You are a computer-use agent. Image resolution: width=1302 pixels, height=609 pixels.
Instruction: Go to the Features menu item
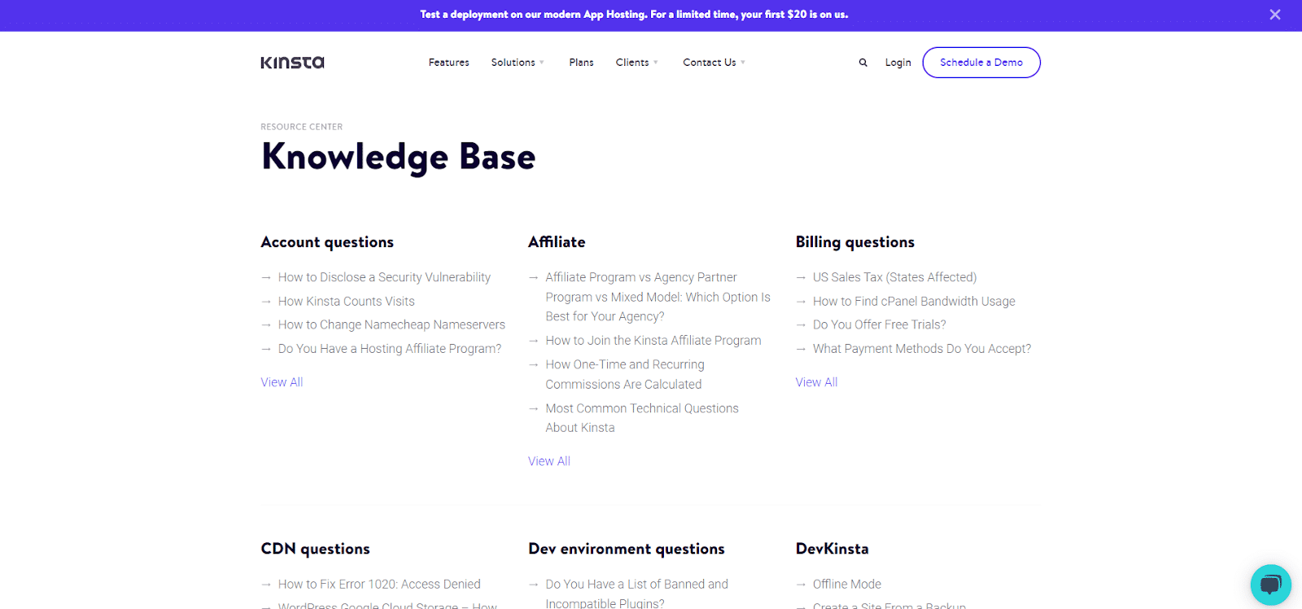448,63
